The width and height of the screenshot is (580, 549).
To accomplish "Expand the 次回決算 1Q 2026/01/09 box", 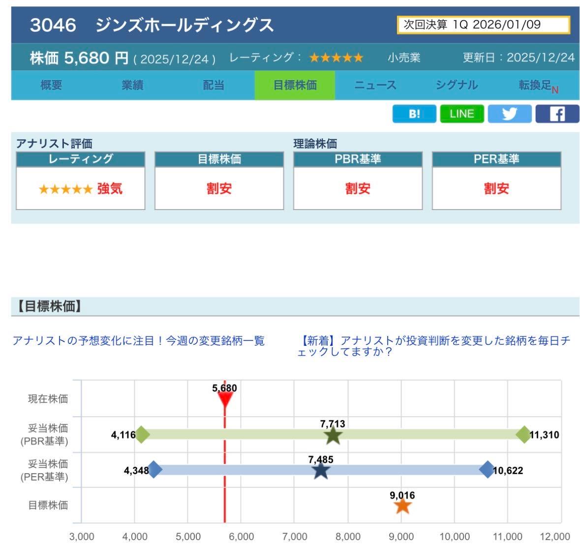I will [x=485, y=22].
